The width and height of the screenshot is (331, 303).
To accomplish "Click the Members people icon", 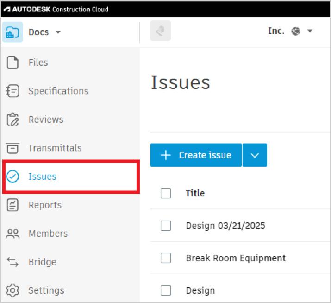I will tap(13, 234).
